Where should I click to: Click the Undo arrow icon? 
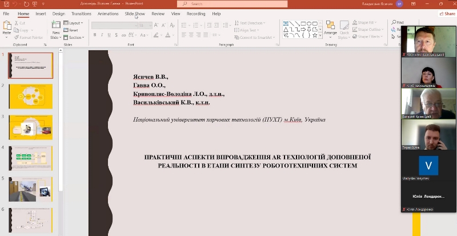point(16,4)
